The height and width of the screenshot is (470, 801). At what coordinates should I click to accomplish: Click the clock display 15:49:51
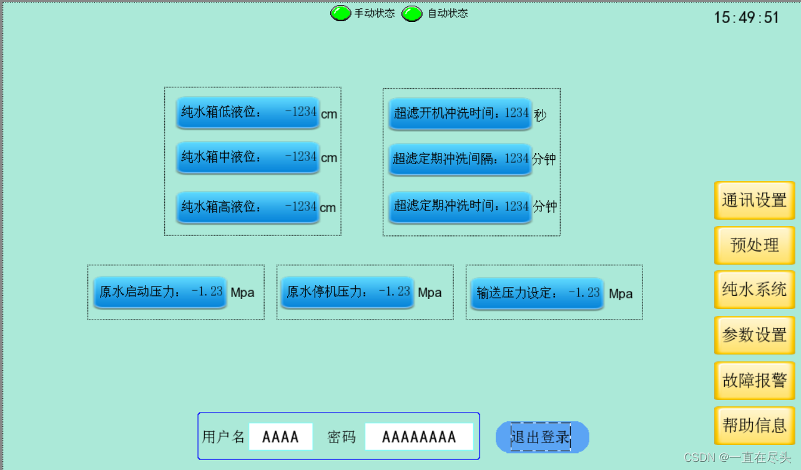coord(747,17)
